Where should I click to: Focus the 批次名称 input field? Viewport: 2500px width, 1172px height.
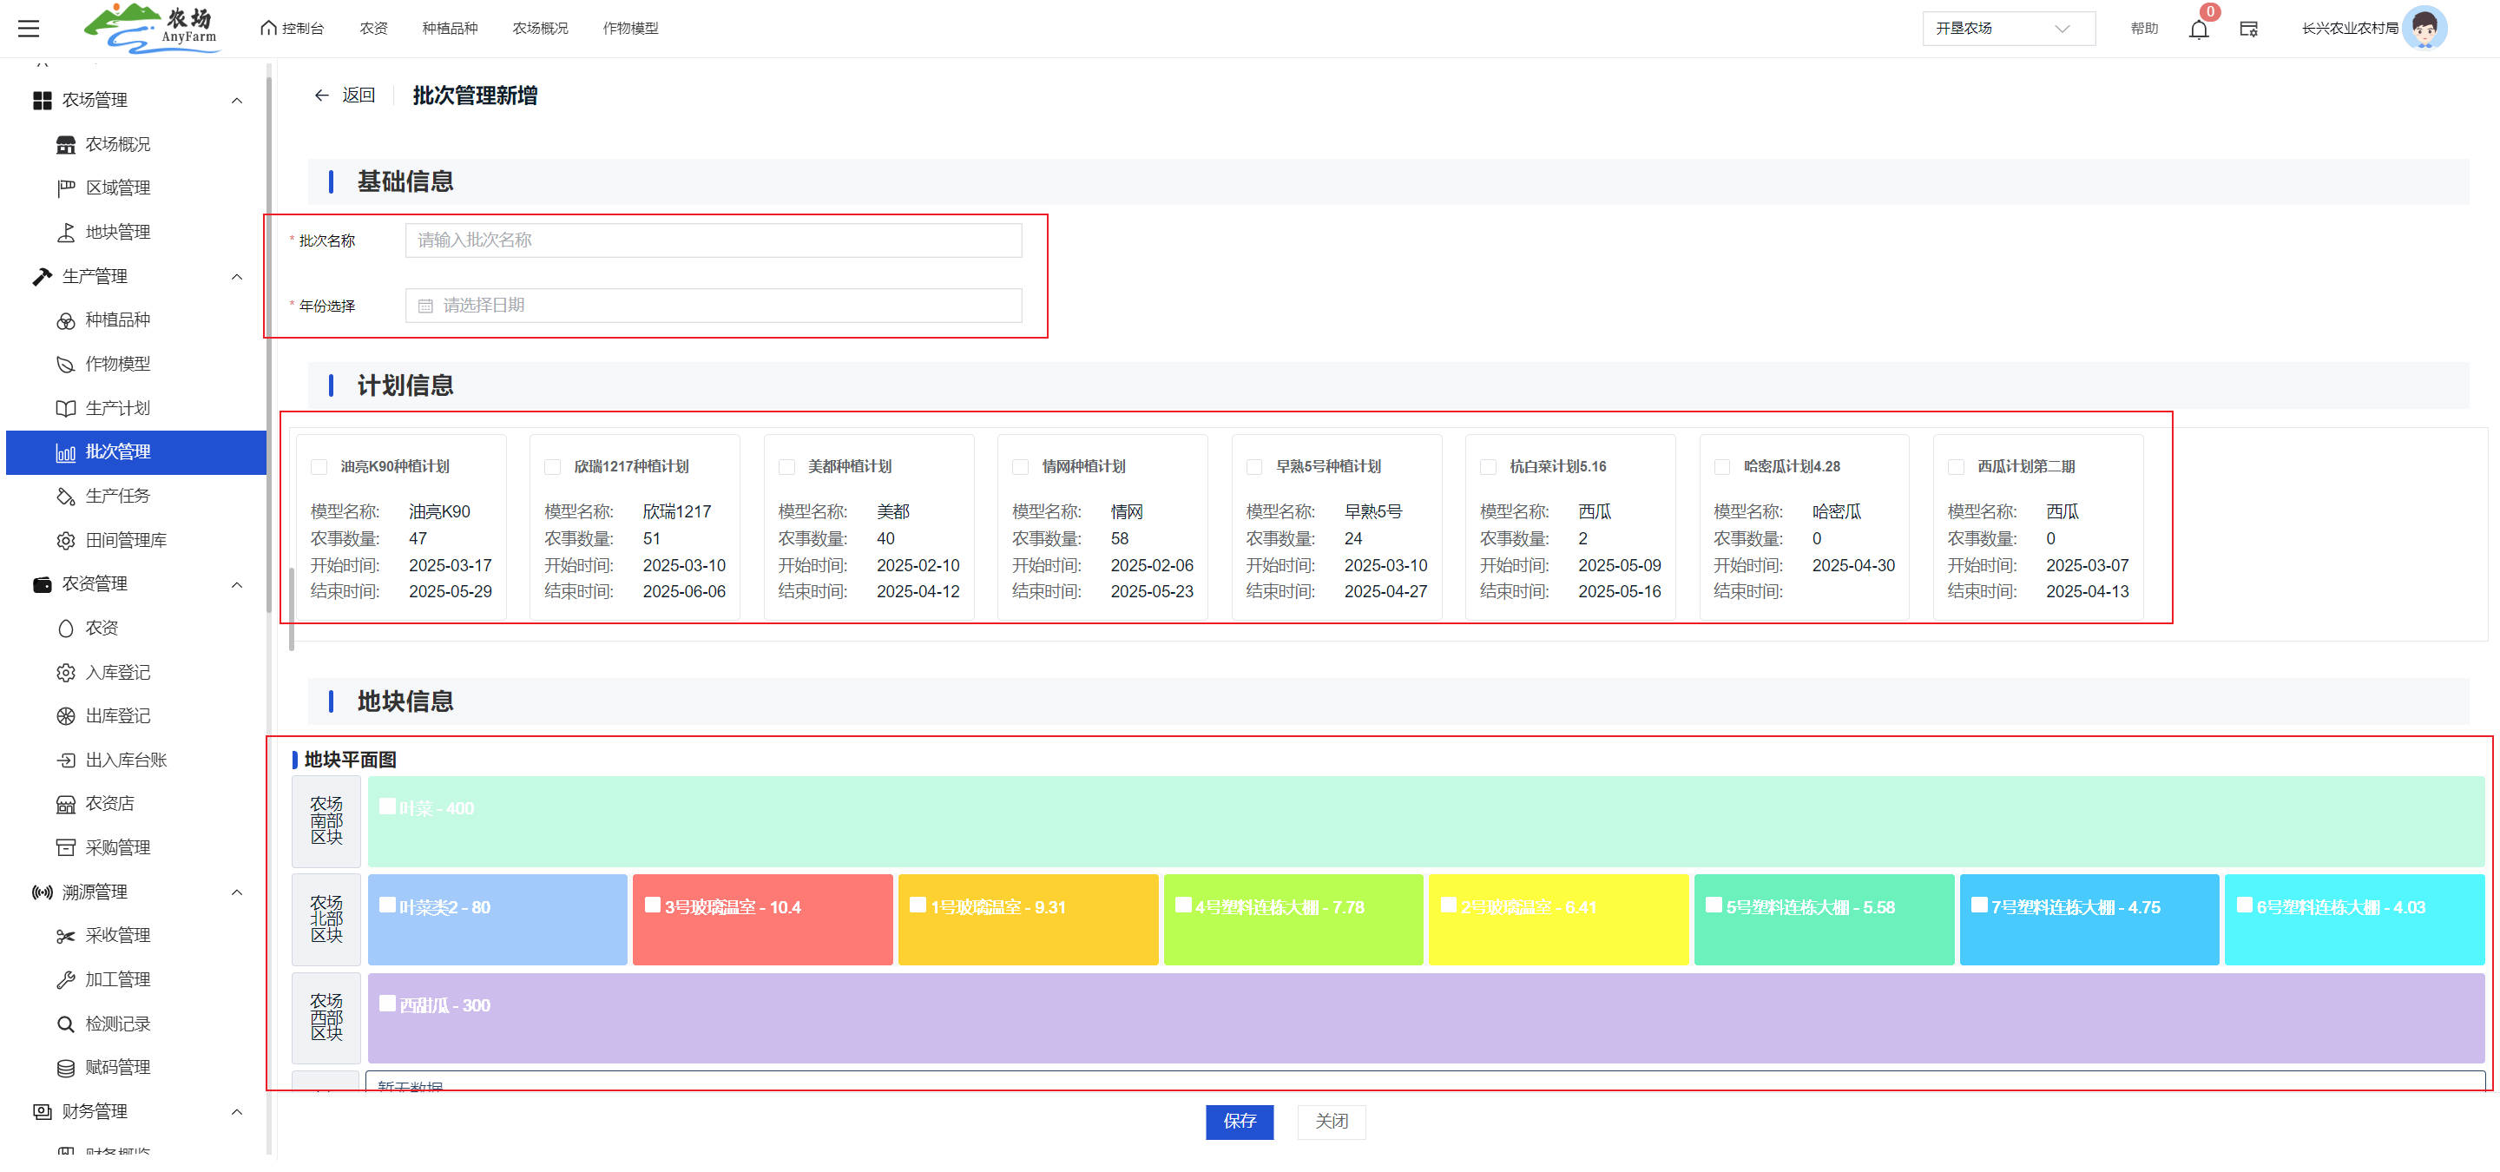[x=713, y=240]
